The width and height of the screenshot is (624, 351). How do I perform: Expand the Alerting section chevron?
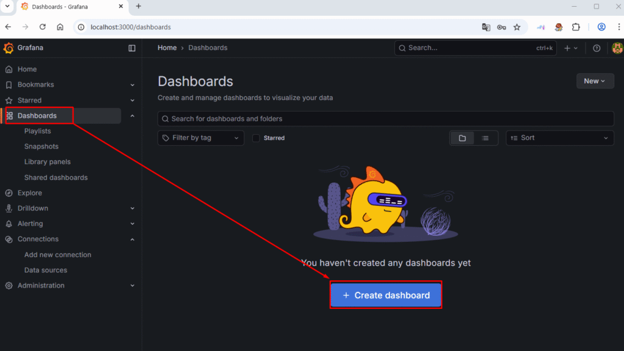[x=132, y=224]
